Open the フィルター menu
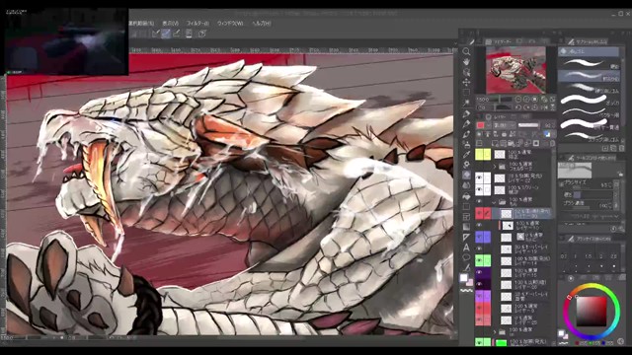The width and height of the screenshot is (632, 355). [197, 24]
